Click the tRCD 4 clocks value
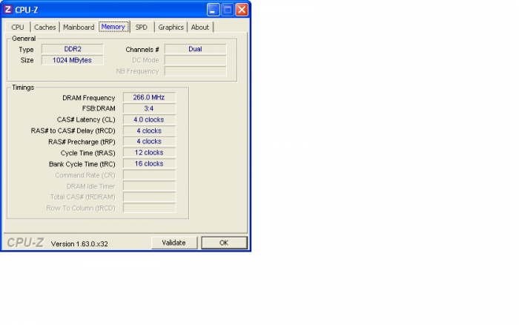Screen dimensions: 519x325 149,131
